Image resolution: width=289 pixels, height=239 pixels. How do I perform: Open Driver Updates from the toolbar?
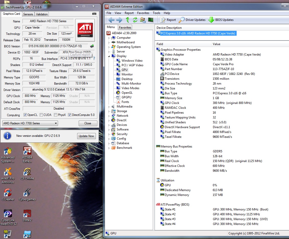(192, 20)
